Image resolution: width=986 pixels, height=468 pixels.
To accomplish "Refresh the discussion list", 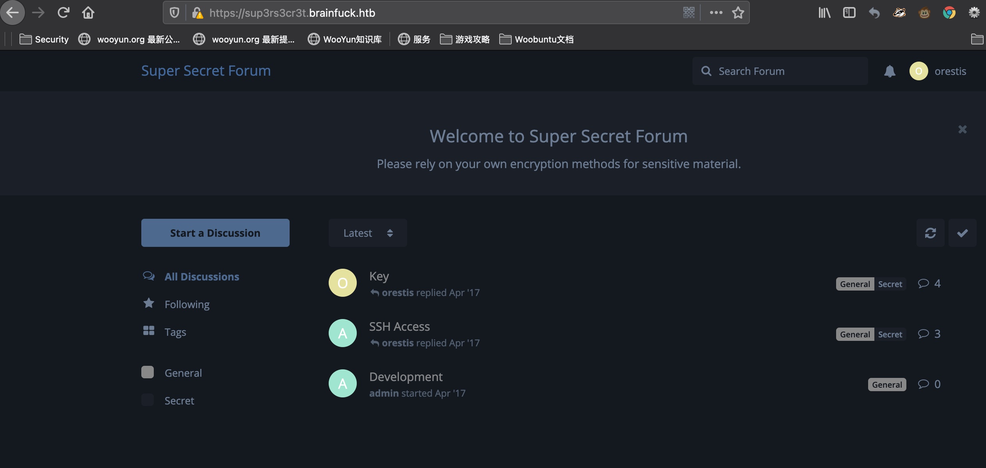I will [x=930, y=233].
